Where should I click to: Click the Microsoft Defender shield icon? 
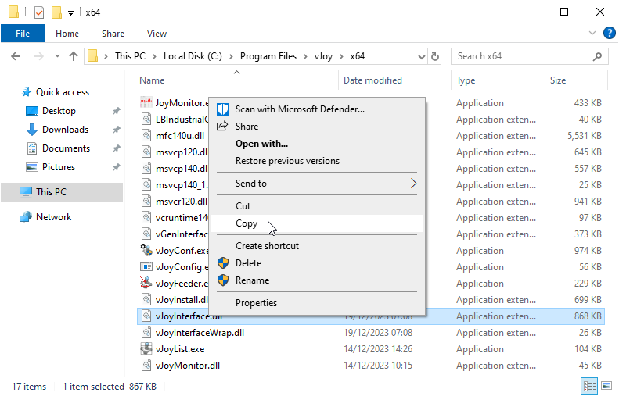pyautogui.click(x=223, y=109)
